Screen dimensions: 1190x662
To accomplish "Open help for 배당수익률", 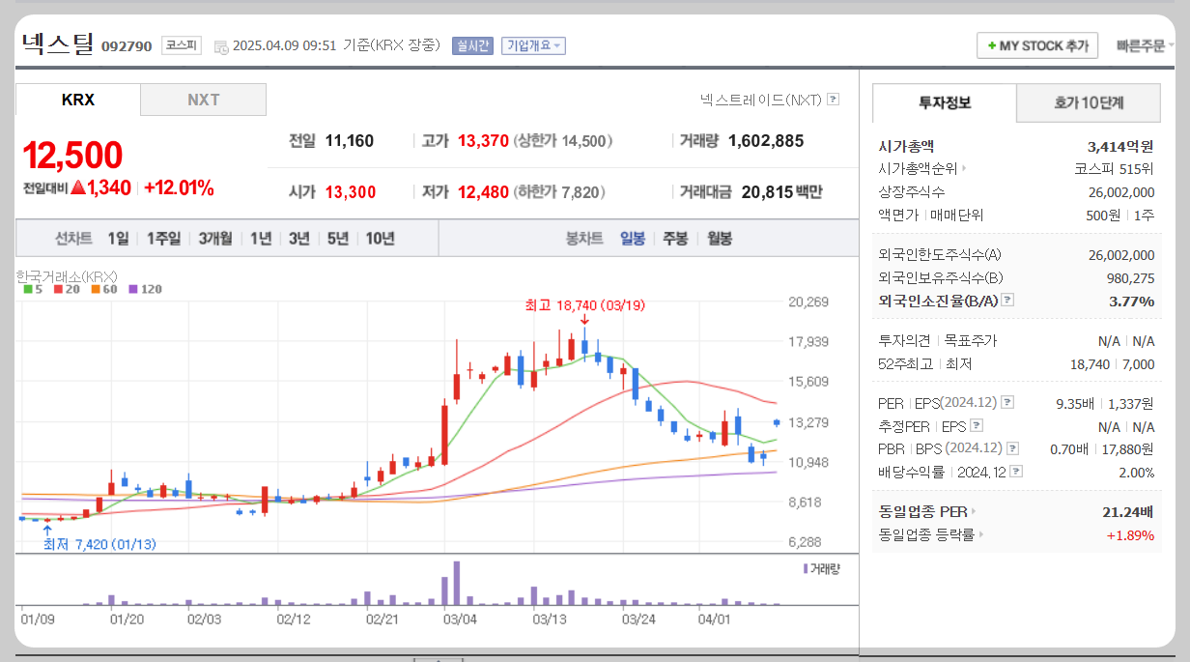I will [1016, 471].
